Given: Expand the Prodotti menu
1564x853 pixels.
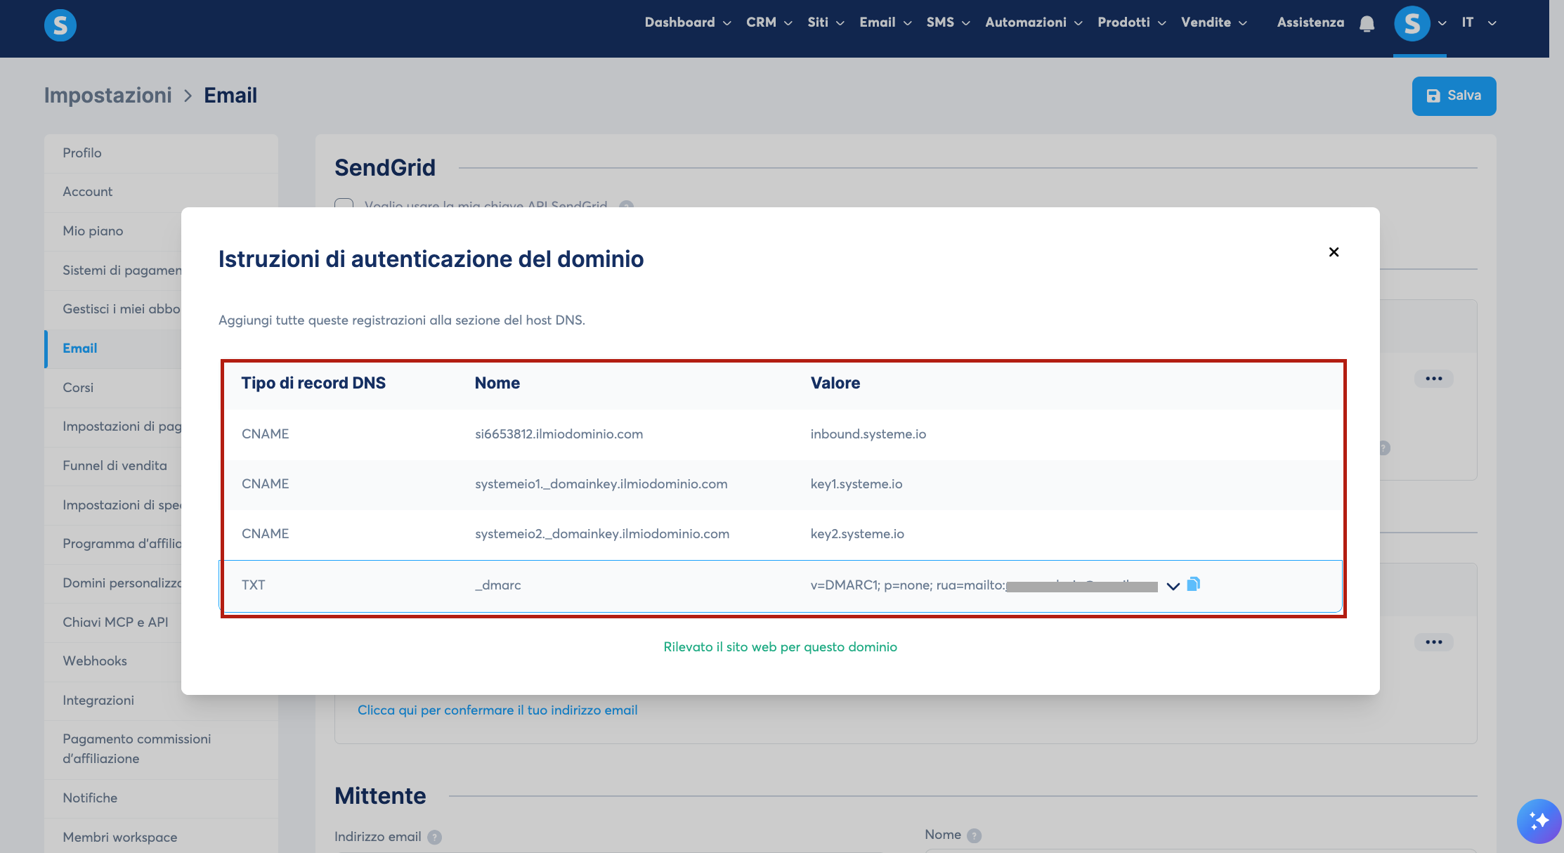Looking at the screenshot, I should coord(1131,22).
